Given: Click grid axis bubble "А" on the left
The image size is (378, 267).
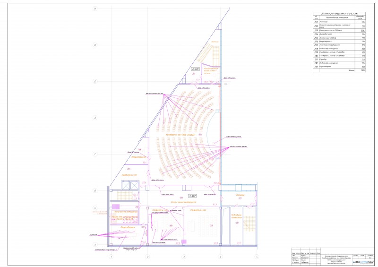Looking at the screenshot, I should tap(95, 244).
